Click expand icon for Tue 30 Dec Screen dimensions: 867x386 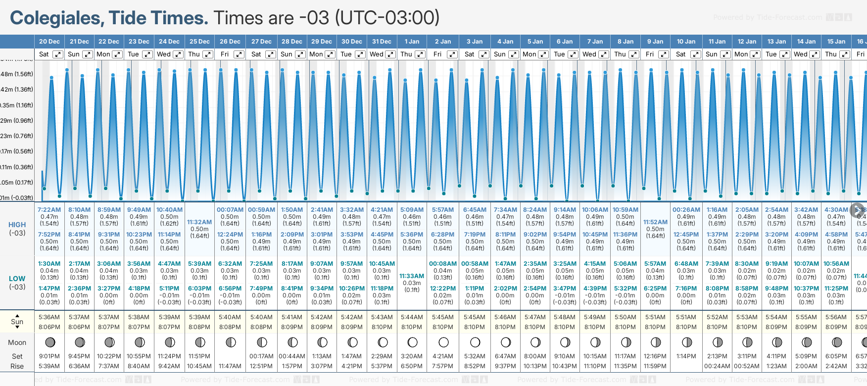tap(360, 54)
